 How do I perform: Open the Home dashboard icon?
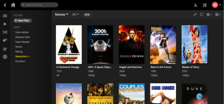pos(13,5)
